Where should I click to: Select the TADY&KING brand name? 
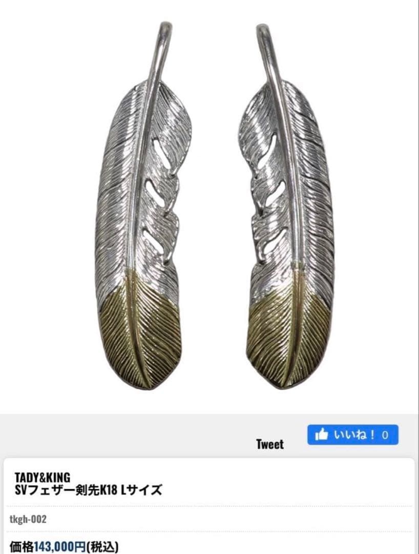point(43,477)
